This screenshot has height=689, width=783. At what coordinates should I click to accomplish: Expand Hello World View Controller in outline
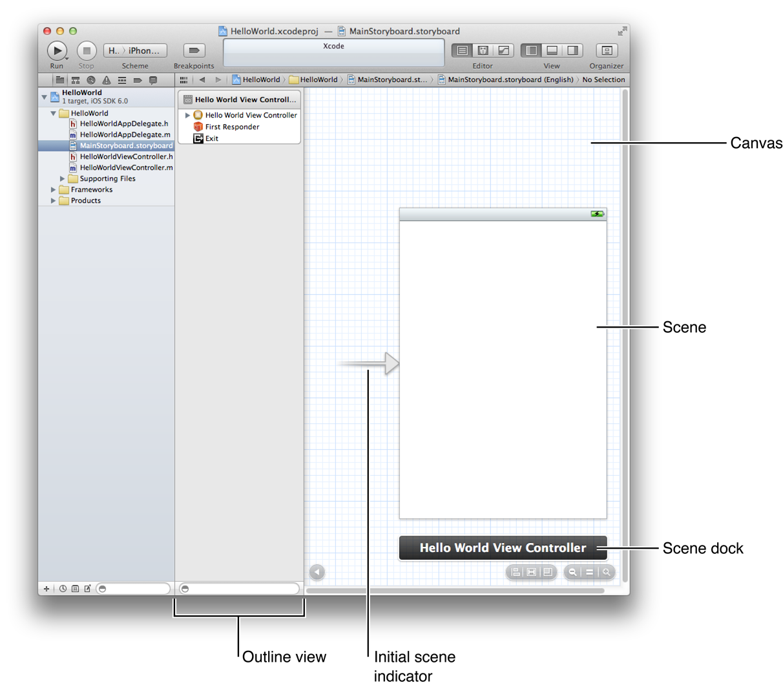(x=187, y=115)
